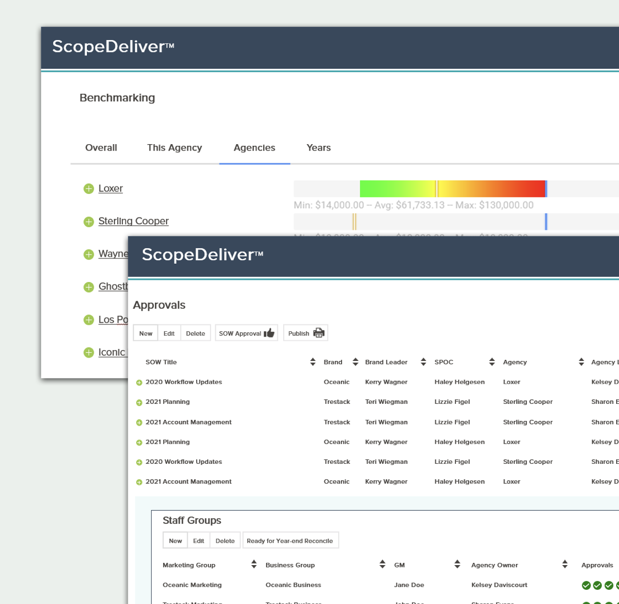This screenshot has width=619, height=604.
Task: Sort by SOW Title column arrows
Action: click(x=313, y=362)
